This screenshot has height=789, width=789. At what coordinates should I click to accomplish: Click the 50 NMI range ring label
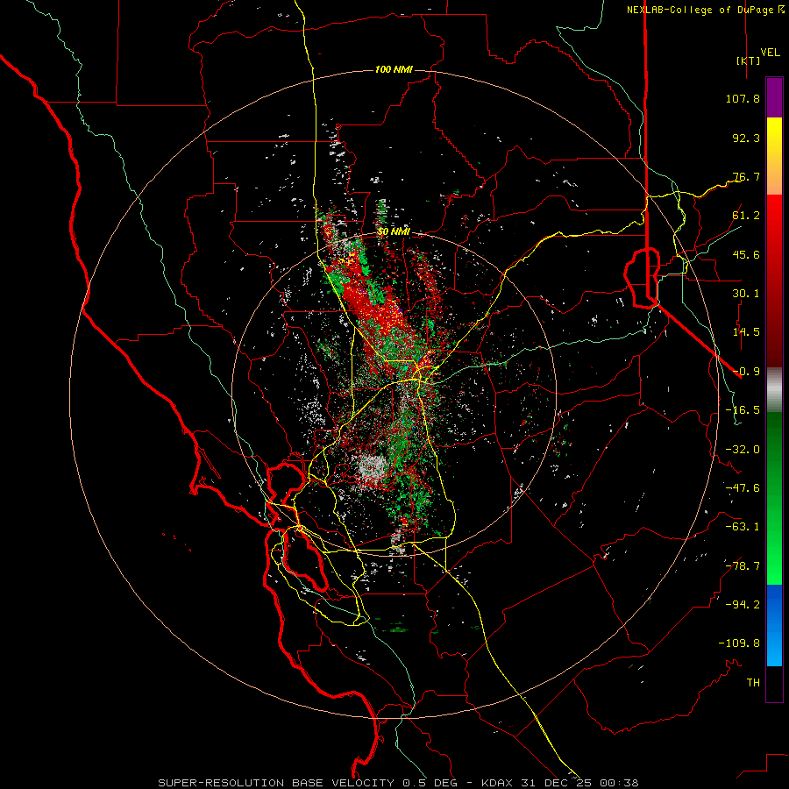click(x=394, y=232)
